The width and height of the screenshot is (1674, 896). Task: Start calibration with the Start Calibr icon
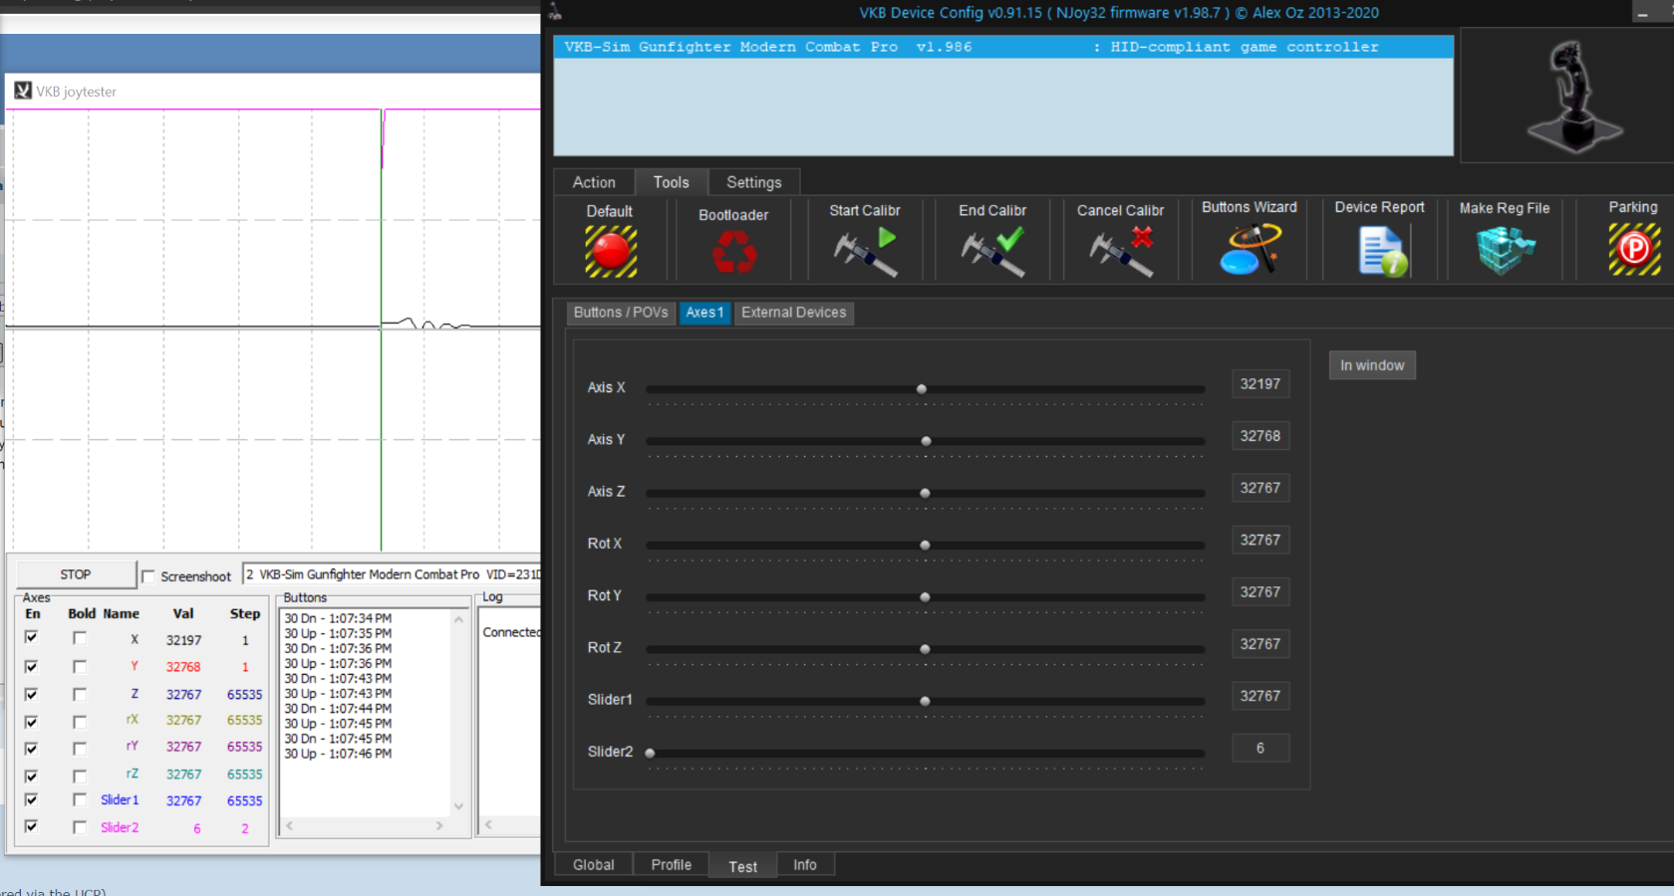865,252
